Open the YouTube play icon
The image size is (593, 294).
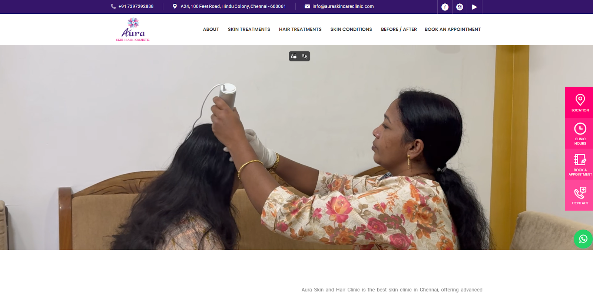pyautogui.click(x=474, y=7)
